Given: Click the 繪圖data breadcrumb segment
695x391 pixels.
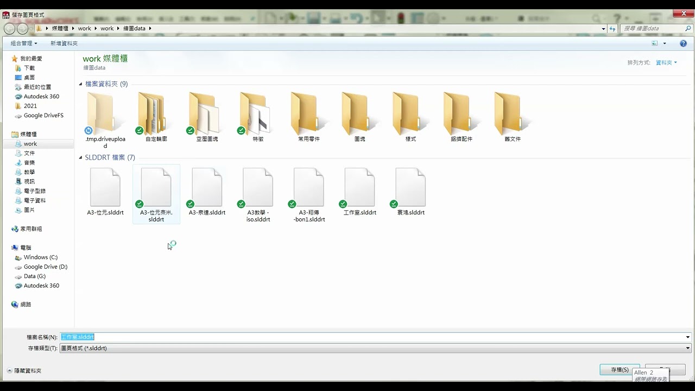Looking at the screenshot, I should coord(134,28).
